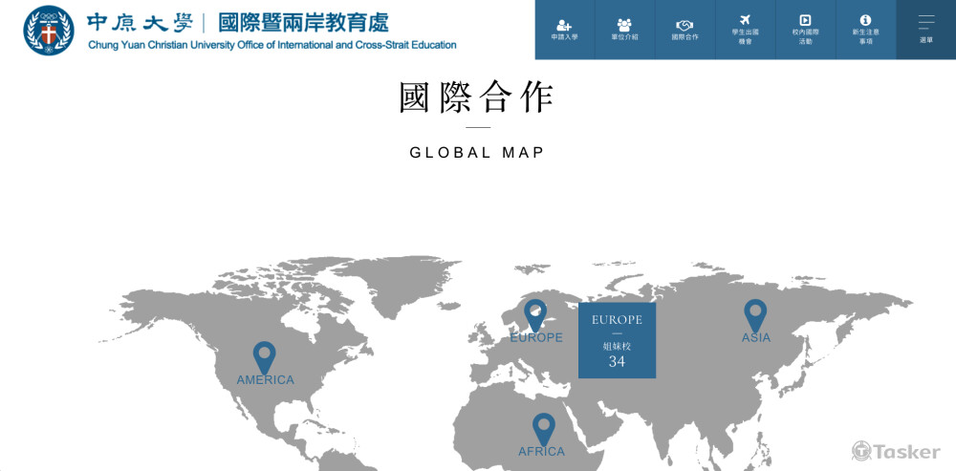Select the Africa map pin
This screenshot has width=956, height=471.
(543, 428)
